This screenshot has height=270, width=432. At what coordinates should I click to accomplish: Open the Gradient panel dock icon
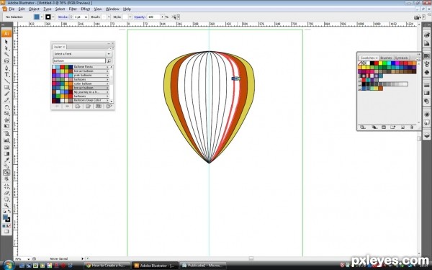point(426,93)
